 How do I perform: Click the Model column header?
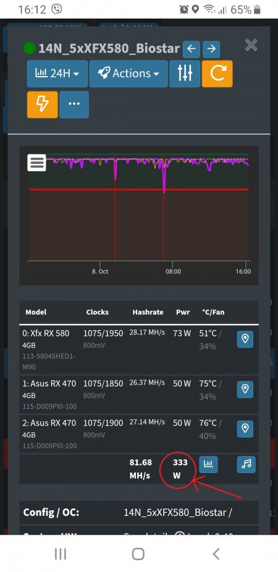point(36,312)
